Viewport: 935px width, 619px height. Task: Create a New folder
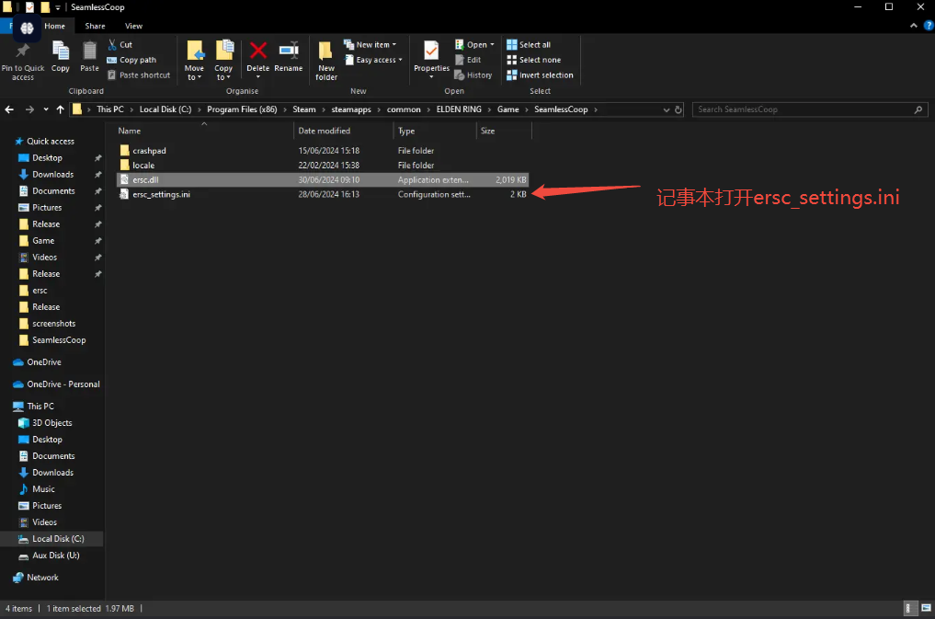[326, 60]
